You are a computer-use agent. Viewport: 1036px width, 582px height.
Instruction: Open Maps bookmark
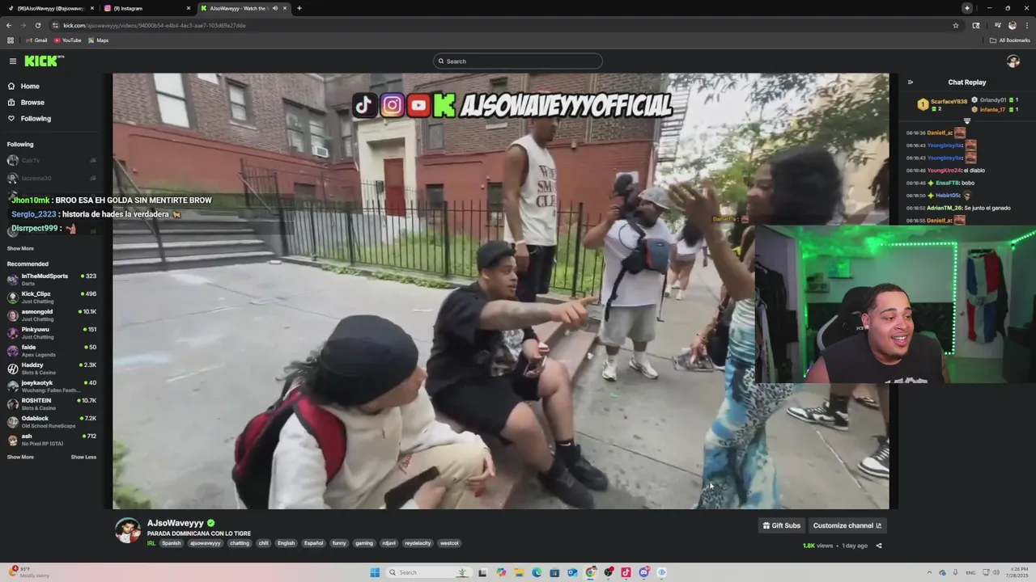click(99, 40)
